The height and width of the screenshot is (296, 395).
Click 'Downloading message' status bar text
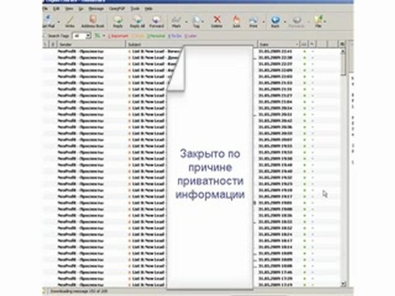[79, 291]
